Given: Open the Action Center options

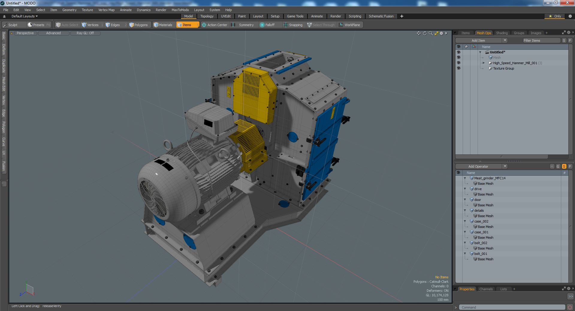Looking at the screenshot, I should pos(215,25).
